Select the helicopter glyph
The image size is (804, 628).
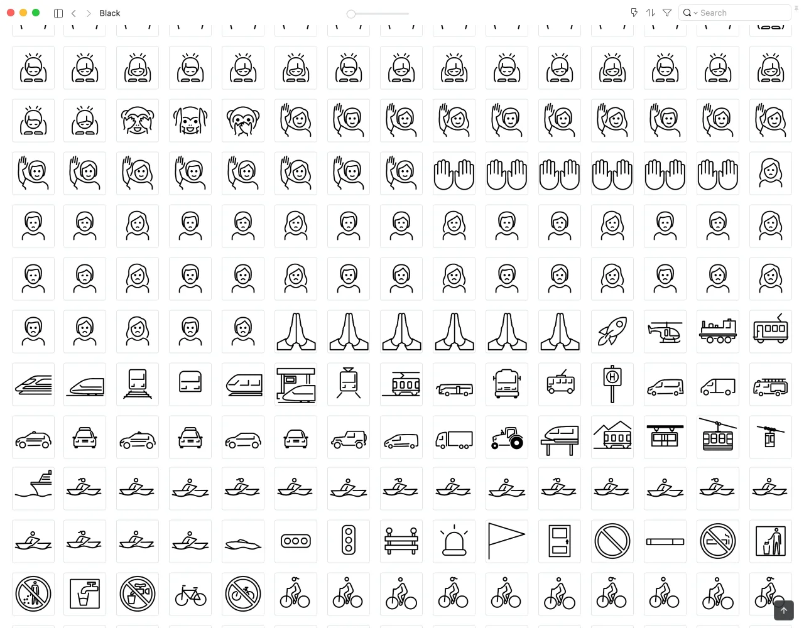click(665, 332)
